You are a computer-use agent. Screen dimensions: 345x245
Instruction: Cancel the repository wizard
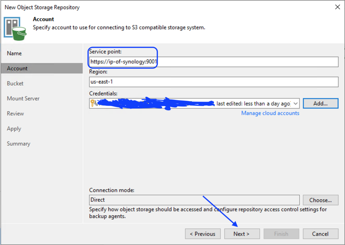coord(320,234)
